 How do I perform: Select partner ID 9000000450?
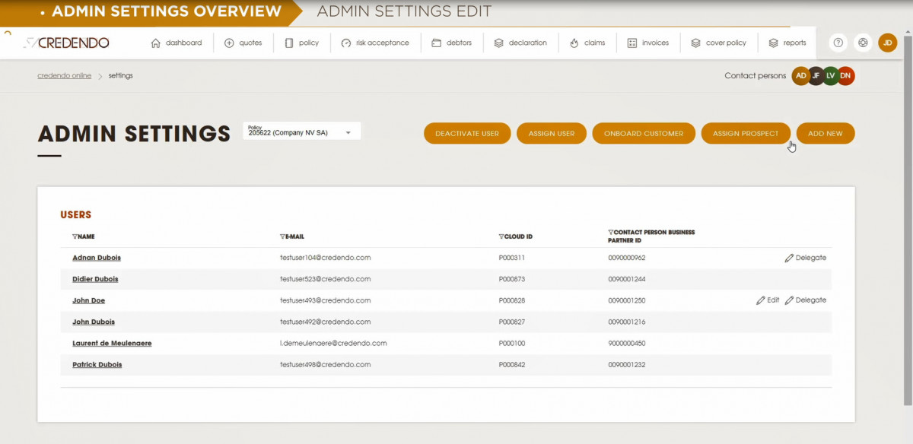627,343
